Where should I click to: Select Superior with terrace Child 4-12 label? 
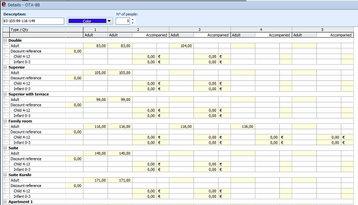[x=22, y=110]
